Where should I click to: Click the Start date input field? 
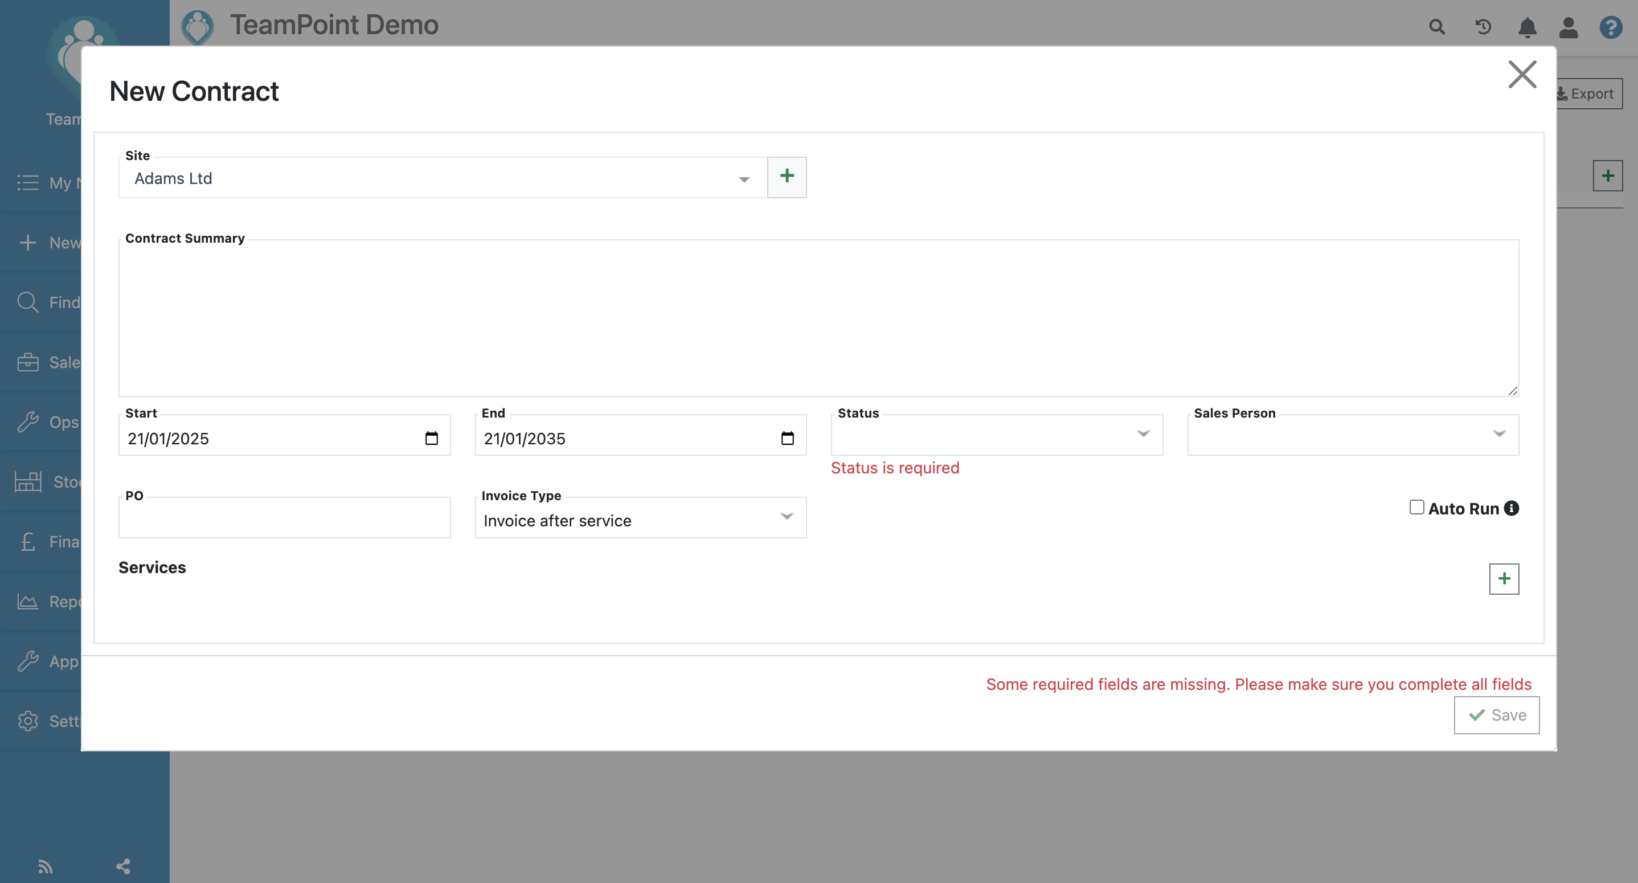click(287, 438)
